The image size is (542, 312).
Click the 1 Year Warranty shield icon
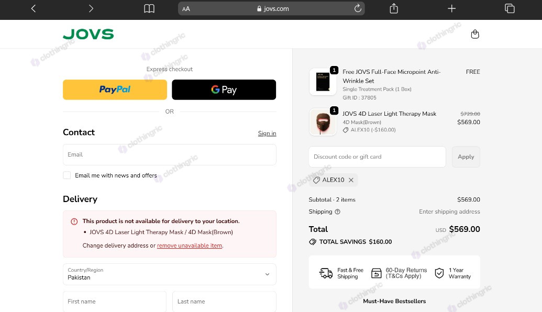[439, 273]
